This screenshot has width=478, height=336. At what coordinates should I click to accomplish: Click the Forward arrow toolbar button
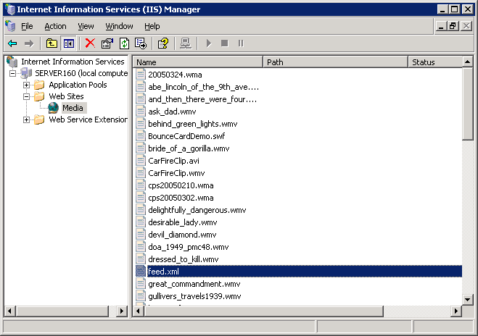(29, 43)
